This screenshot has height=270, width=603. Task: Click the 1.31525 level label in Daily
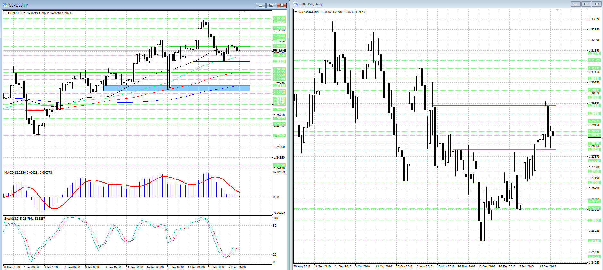point(594,60)
